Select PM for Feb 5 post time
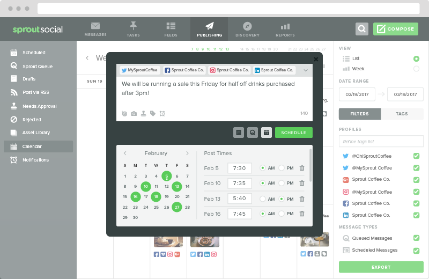429x279 pixels. tap(281, 168)
